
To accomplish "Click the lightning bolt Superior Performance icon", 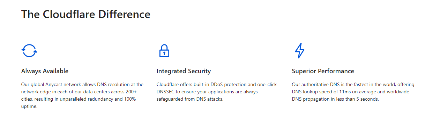I will tap(300, 51).
